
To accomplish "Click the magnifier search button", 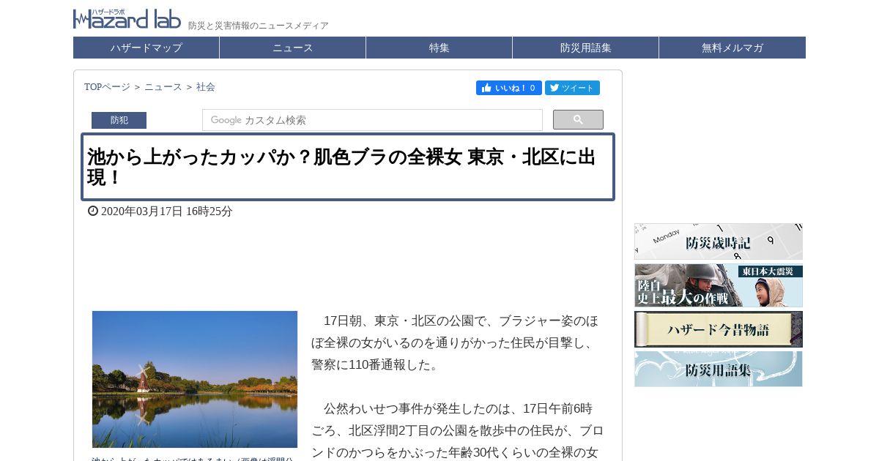I will click(578, 119).
